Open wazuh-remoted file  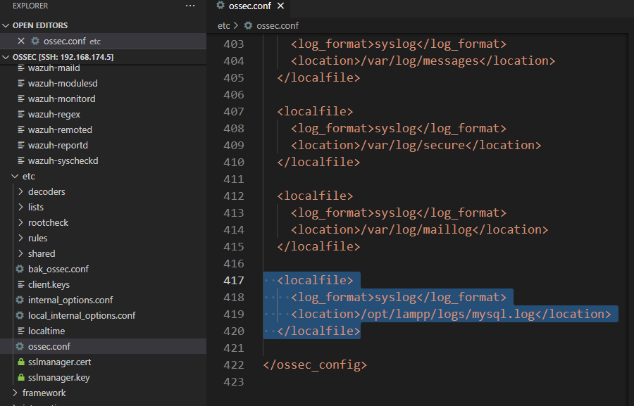[60, 129]
